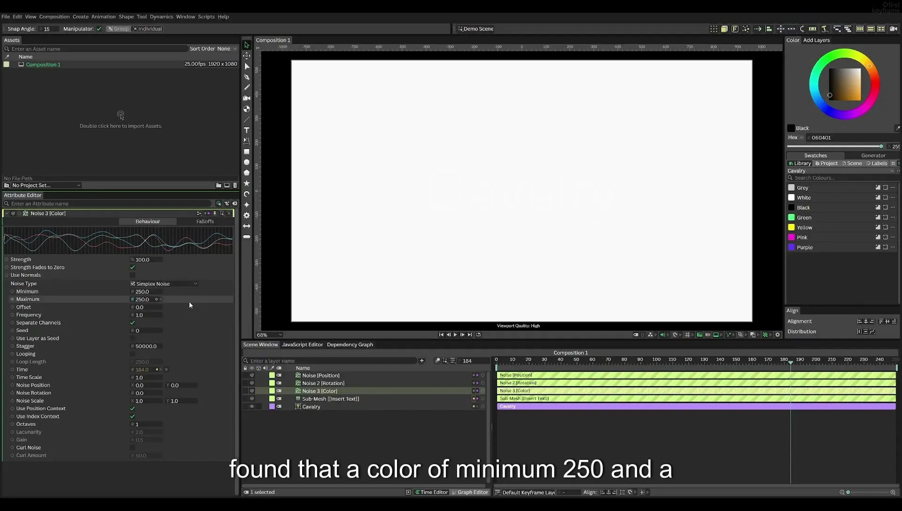Screen dimensions: 902x511
Task: Toggle Strength Fades to Zero checkbox
Action: pos(132,267)
